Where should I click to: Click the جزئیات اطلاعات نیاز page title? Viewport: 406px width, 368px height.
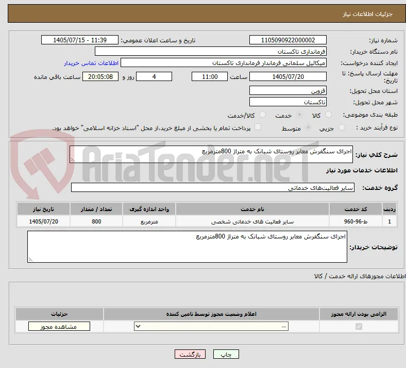(368, 14)
